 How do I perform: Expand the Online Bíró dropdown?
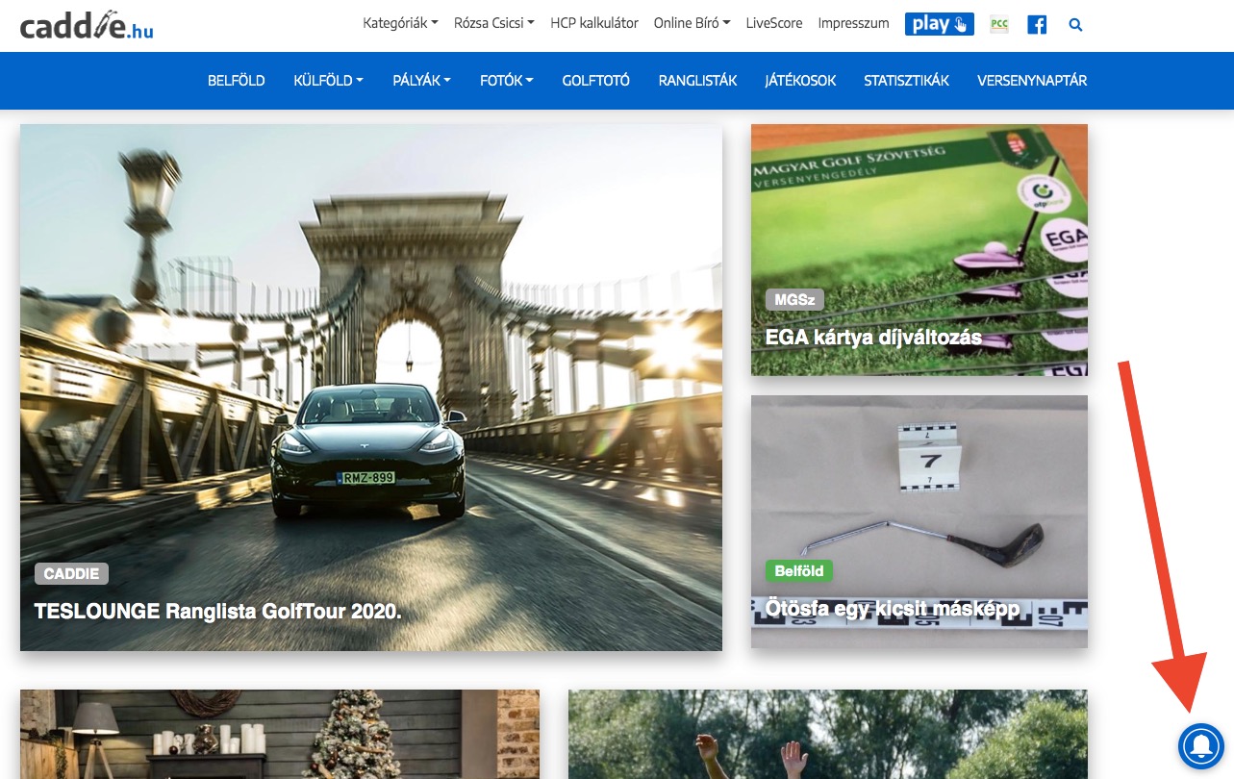click(692, 23)
